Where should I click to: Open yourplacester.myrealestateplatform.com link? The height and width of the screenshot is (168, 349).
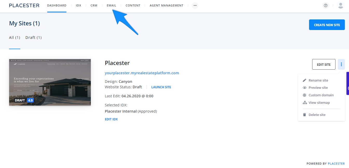[142, 73]
